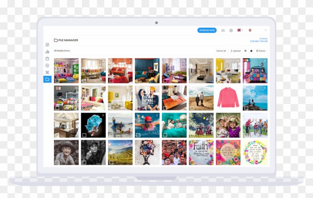Open children with balloons in flowers thumbnail
The image size is (313, 198).
coord(201,125)
